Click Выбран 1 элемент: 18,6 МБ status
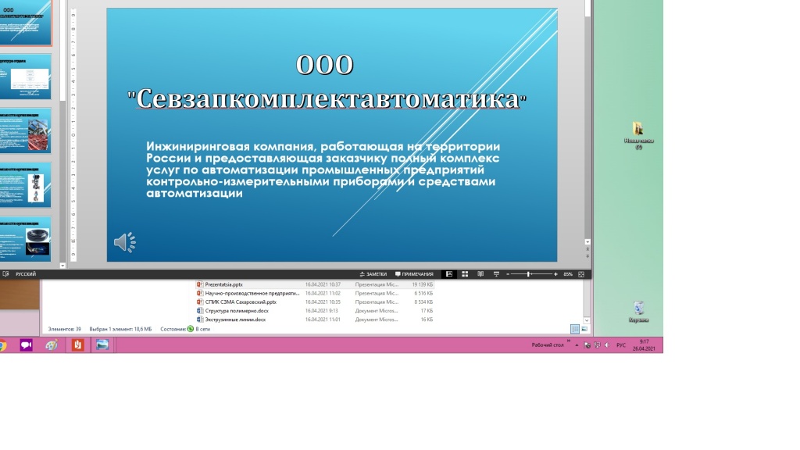 [x=120, y=329]
